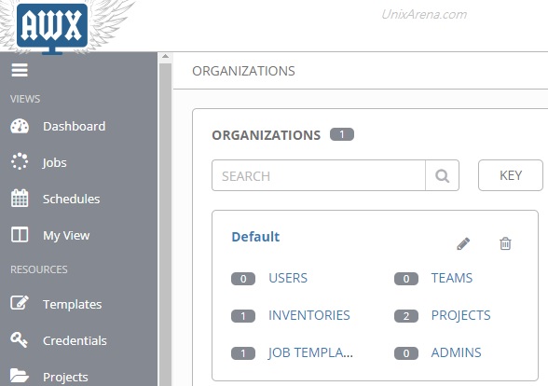Select the My View columns icon
This screenshot has width=548, height=386.
pos(20,235)
